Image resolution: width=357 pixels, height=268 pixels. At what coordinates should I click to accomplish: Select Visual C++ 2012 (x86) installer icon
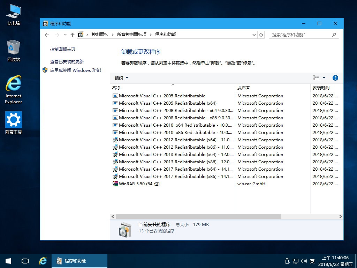pos(115,147)
